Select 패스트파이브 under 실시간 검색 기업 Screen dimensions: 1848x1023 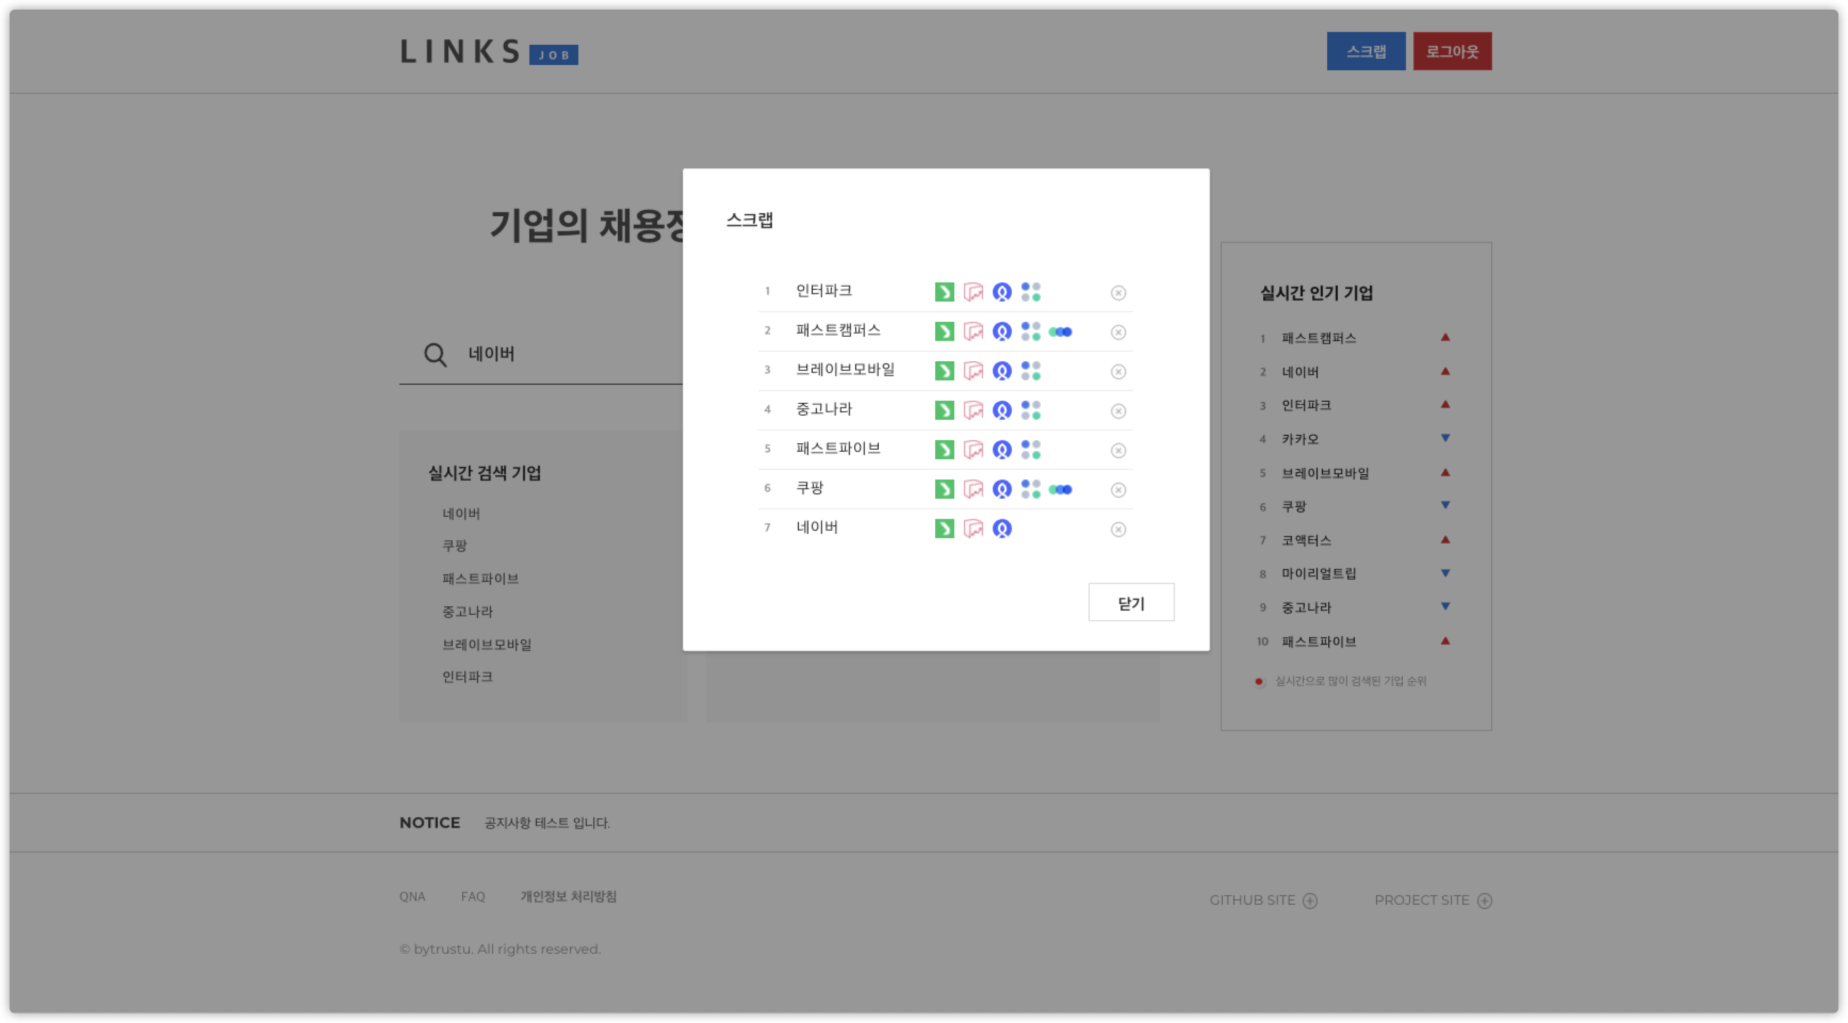(x=480, y=579)
